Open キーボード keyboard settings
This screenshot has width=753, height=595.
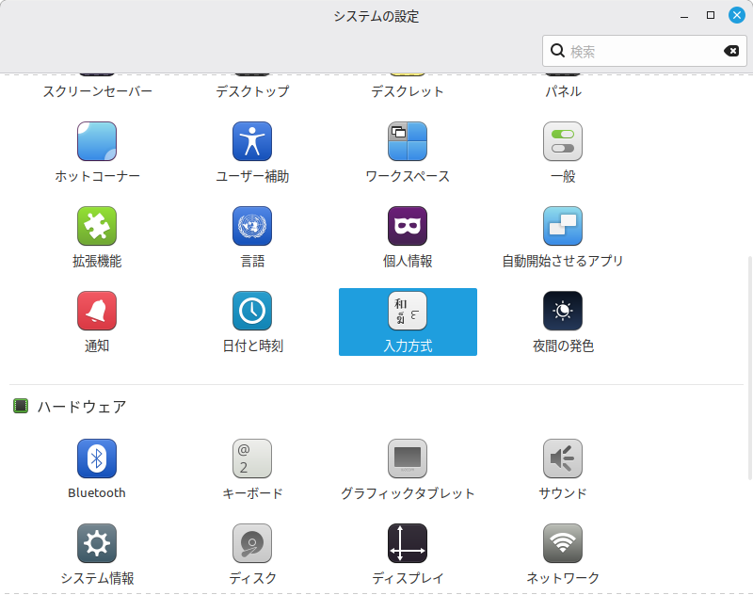coord(252,458)
